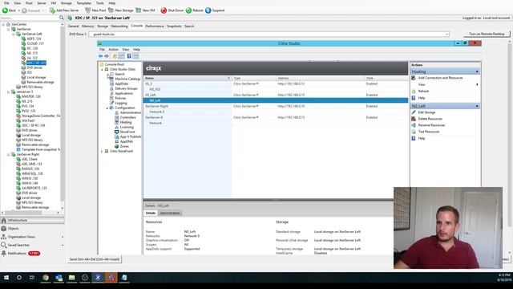
Task: Open the XenCenter Templates menu
Action: pyautogui.click(x=83, y=3)
